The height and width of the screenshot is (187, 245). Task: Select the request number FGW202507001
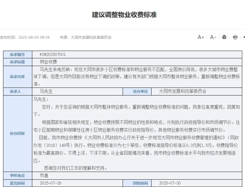[x=53, y=54]
